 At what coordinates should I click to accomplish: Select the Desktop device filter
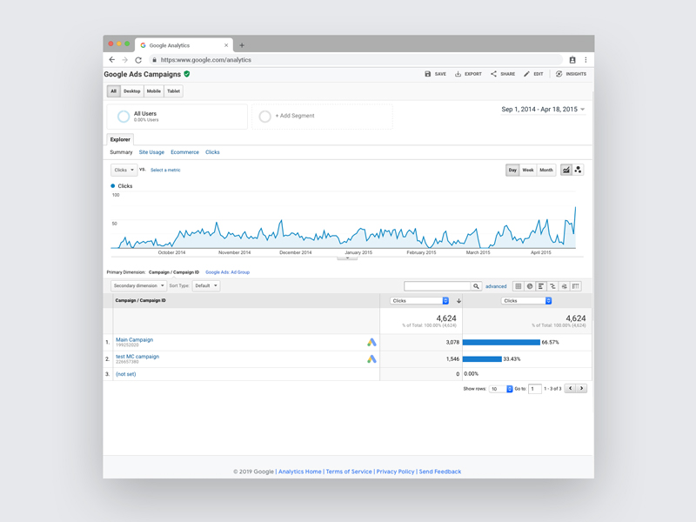point(132,91)
